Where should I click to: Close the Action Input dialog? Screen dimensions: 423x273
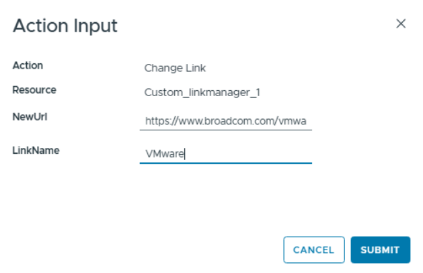[x=401, y=24]
